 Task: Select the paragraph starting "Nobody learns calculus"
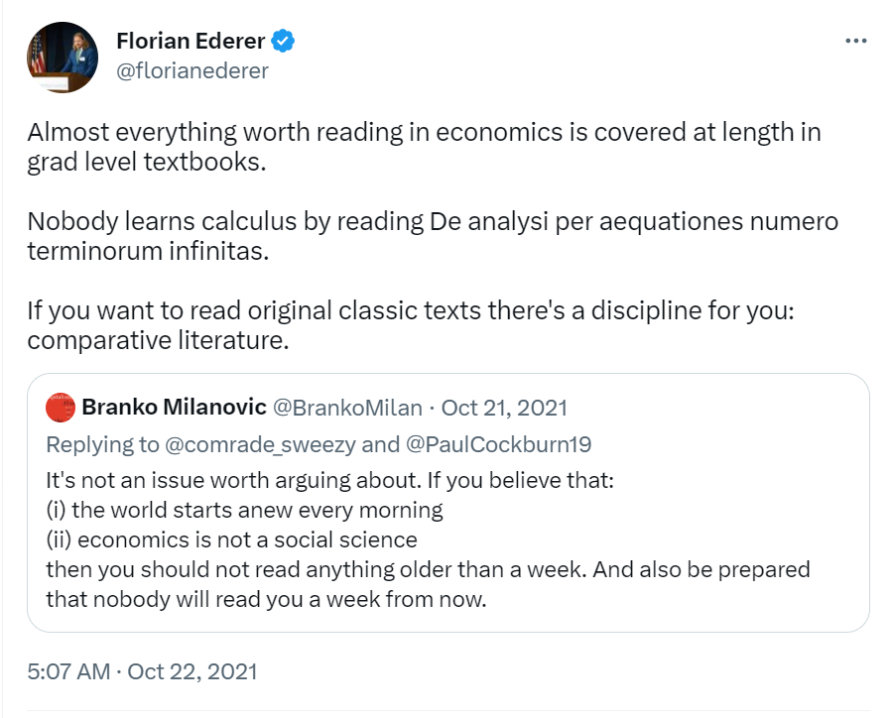[x=432, y=235]
